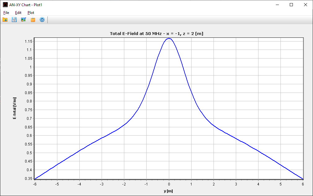Image resolution: width=313 pixels, height=196 pixels.
Task: Close the AN-XY Chart window
Action: pyautogui.click(x=306, y=5)
